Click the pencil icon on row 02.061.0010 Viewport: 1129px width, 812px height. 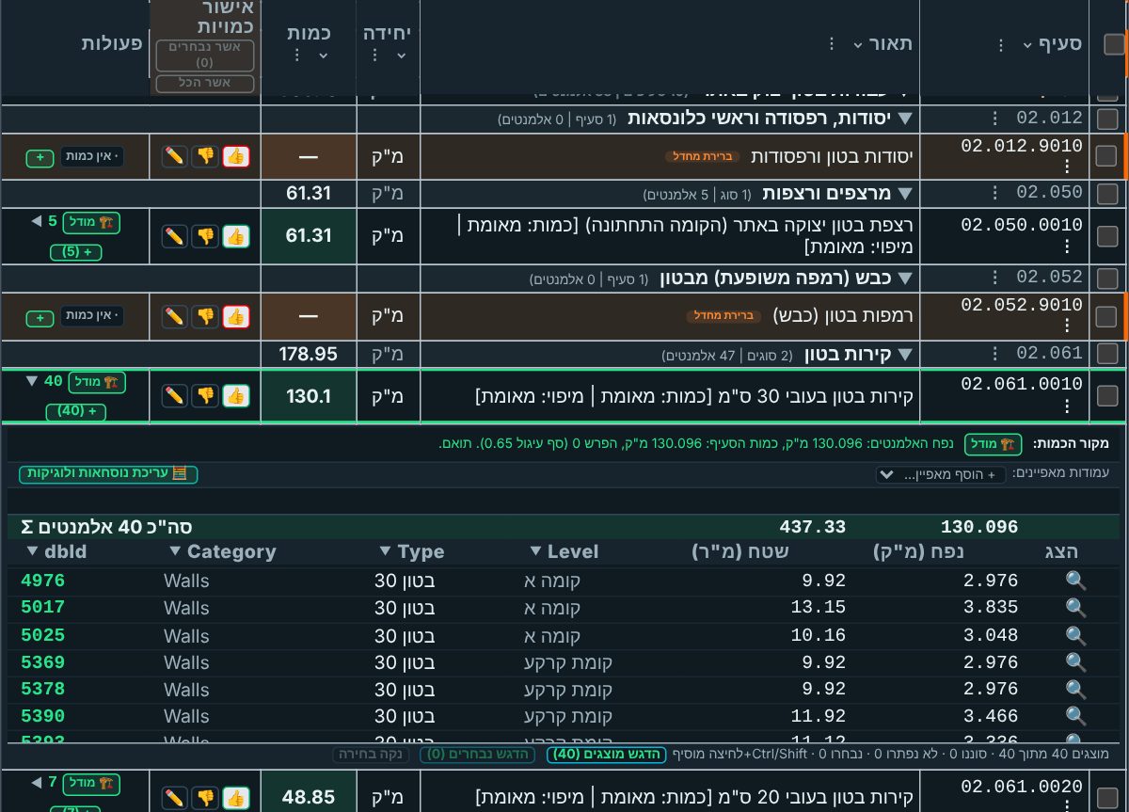pyautogui.click(x=174, y=396)
